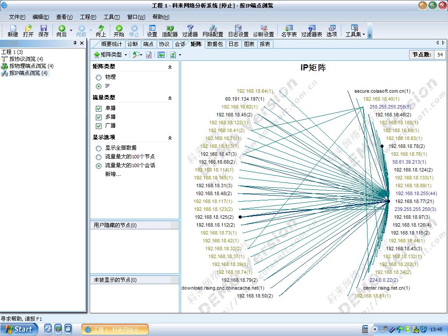Viewport: 448px width, 336px height.
Task: Open the 名字表 (Name table) icon
Action: (289, 31)
